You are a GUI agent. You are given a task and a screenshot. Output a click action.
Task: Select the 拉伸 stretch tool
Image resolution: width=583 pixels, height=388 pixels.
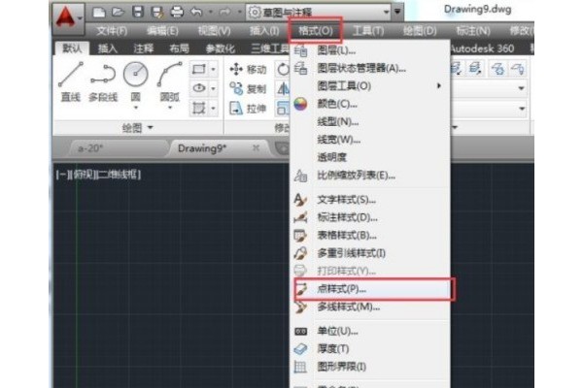pos(248,109)
